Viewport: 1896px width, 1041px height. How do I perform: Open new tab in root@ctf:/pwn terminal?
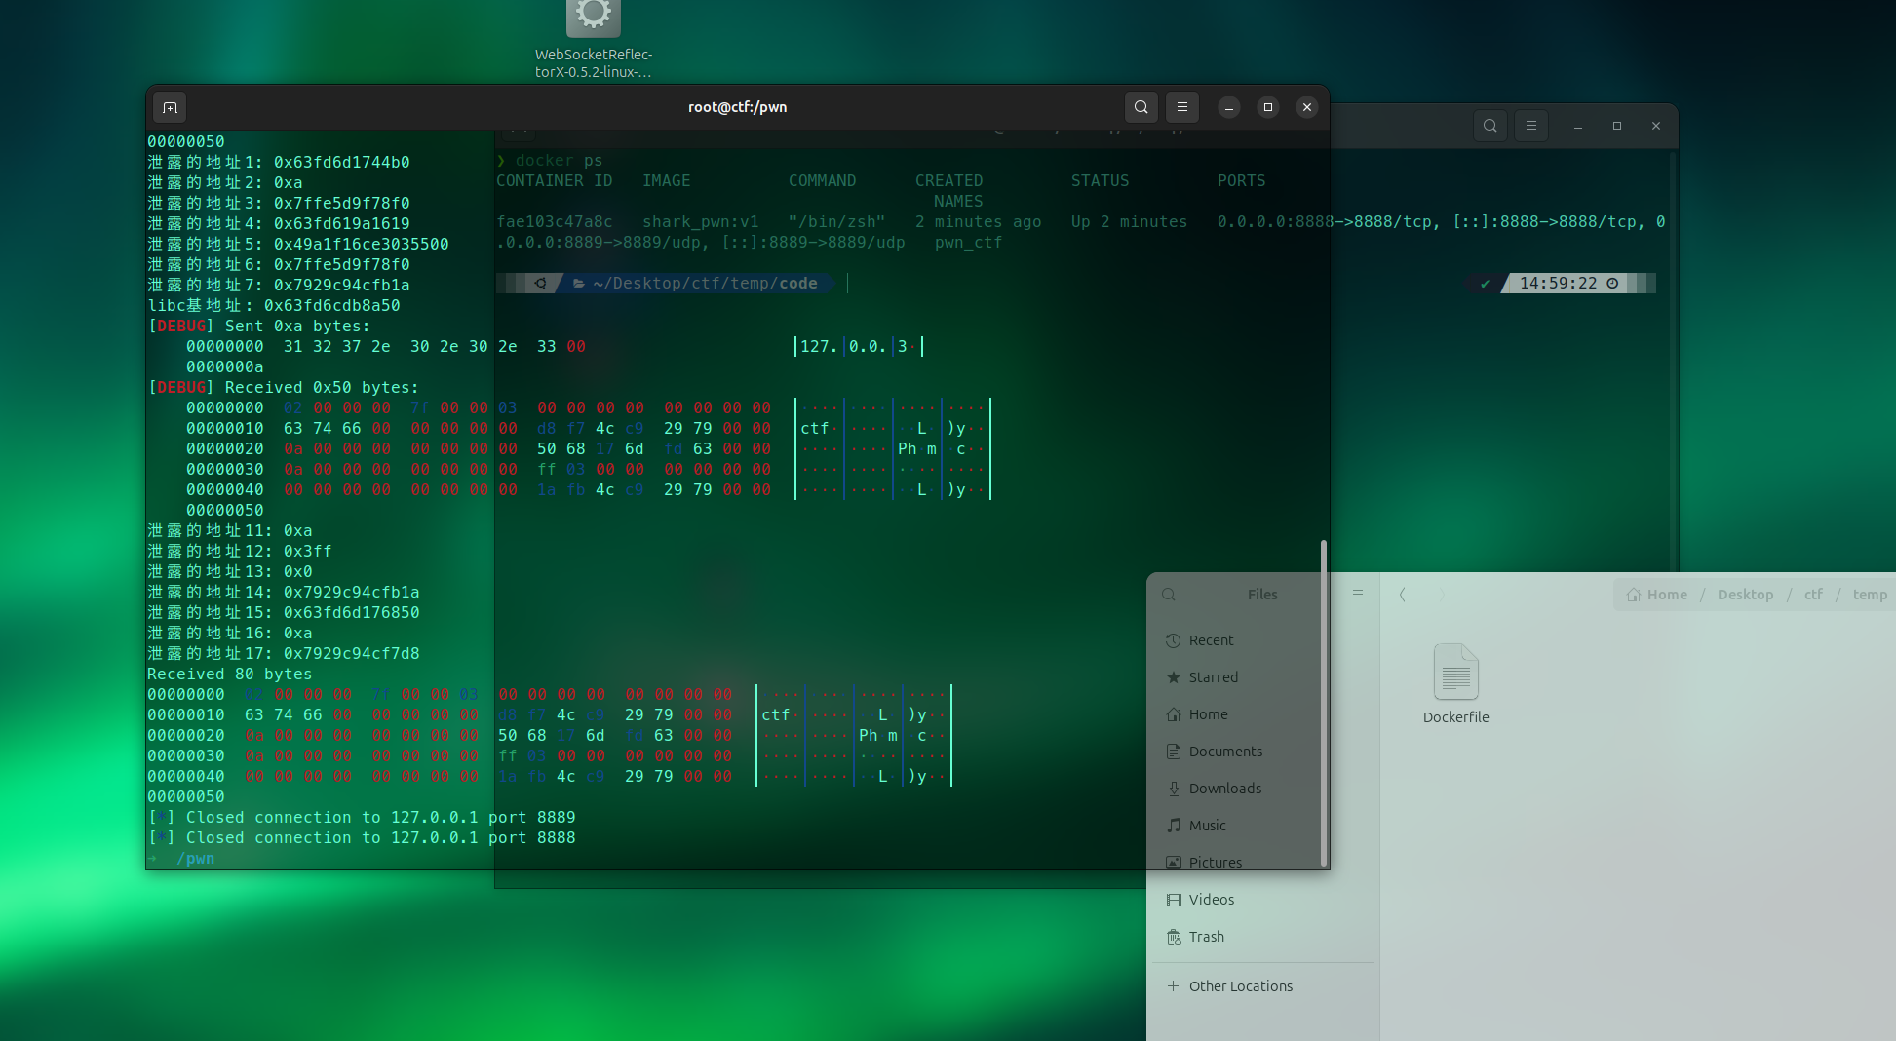[170, 107]
